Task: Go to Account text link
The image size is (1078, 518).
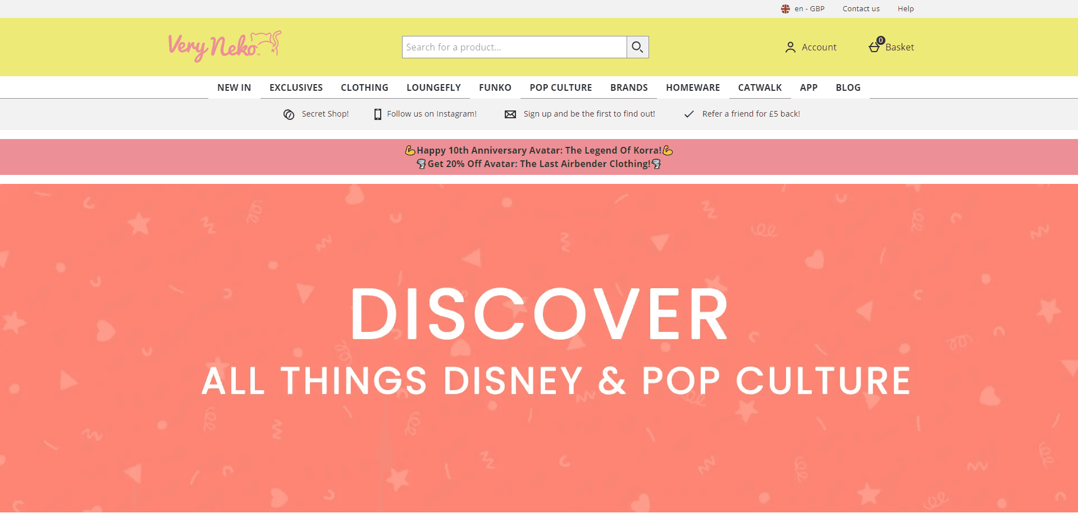Action: 819,48
